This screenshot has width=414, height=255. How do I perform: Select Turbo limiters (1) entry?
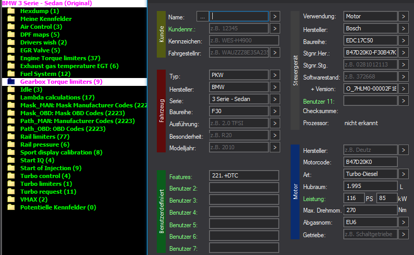tap(46, 184)
